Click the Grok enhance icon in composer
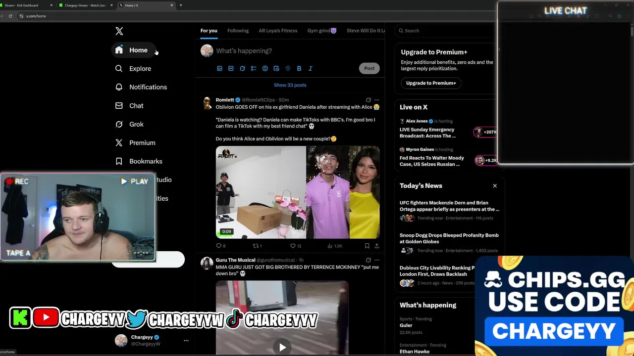 (x=242, y=68)
